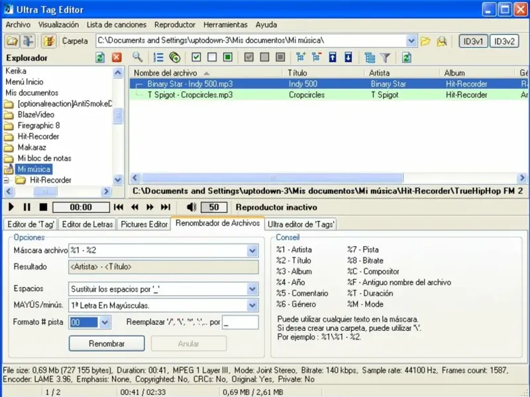
Task: Open the Máscara archivo dropdown
Action: pyautogui.click(x=252, y=250)
